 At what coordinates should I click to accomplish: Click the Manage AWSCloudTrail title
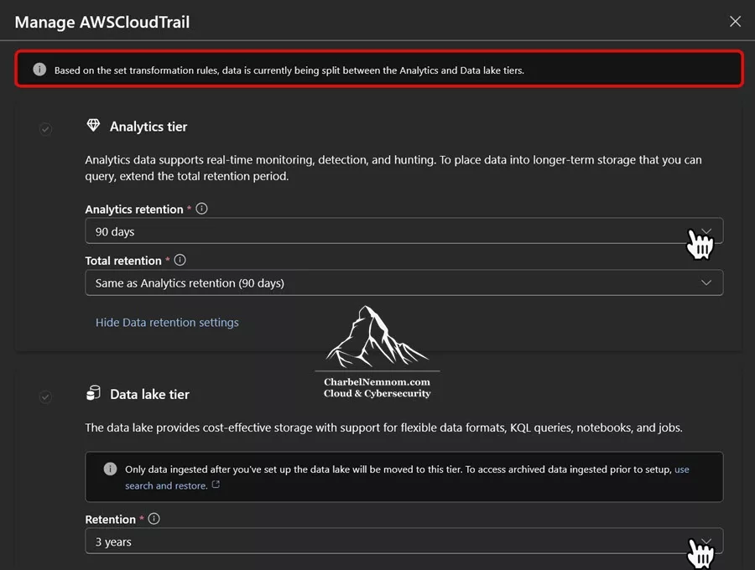(x=102, y=22)
